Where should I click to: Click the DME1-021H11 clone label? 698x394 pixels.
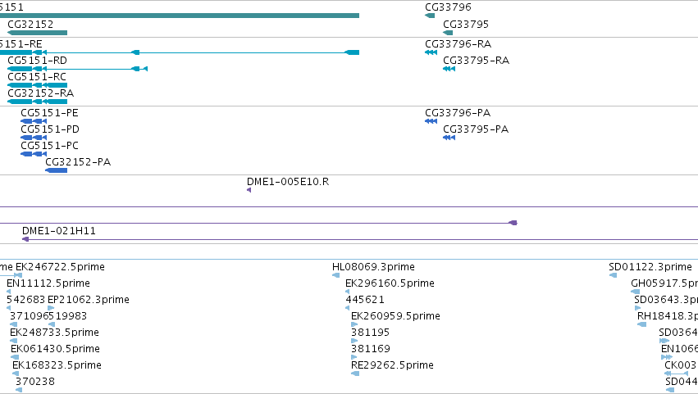click(59, 231)
